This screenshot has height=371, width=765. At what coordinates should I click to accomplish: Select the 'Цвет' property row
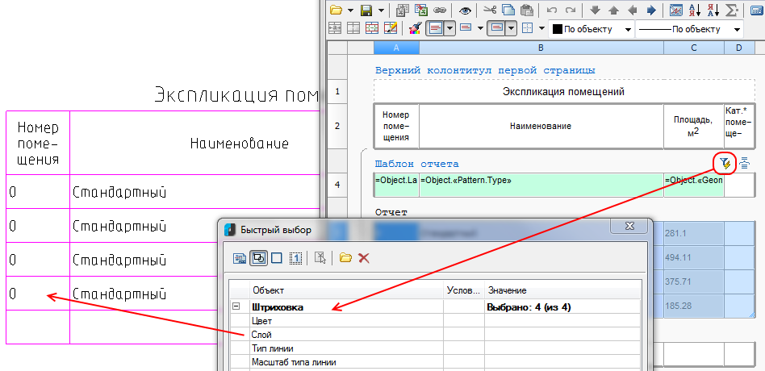434,321
